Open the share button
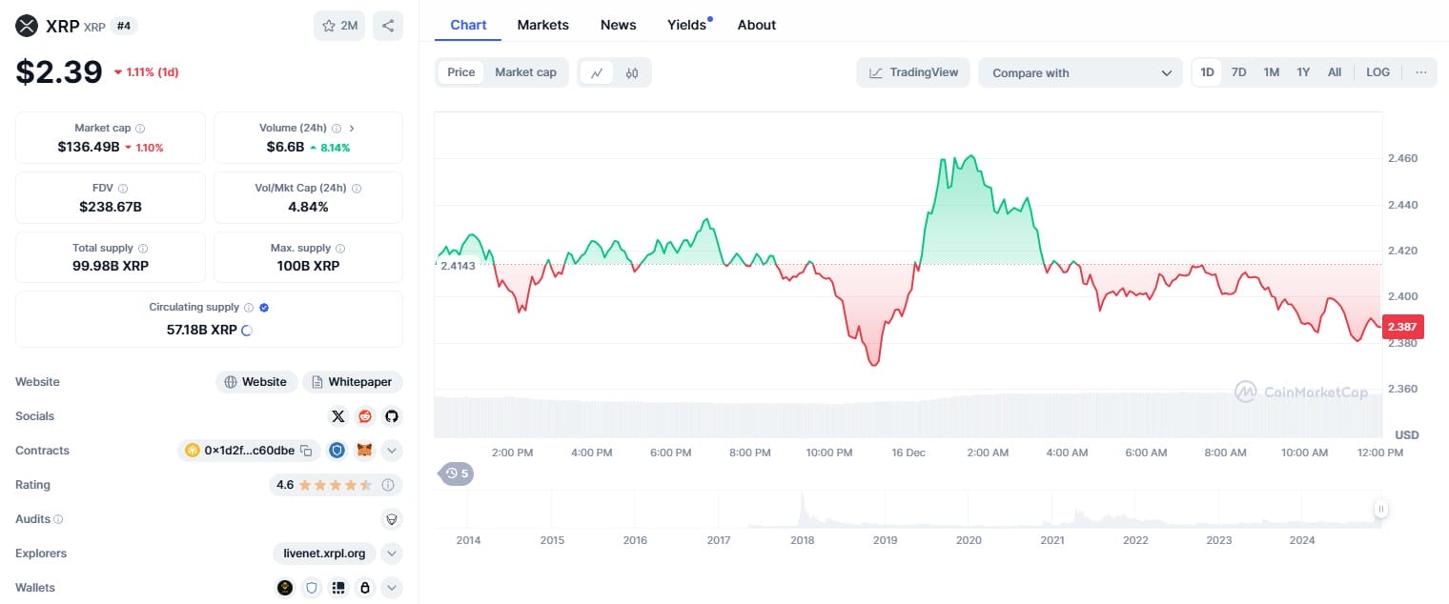 click(x=388, y=26)
